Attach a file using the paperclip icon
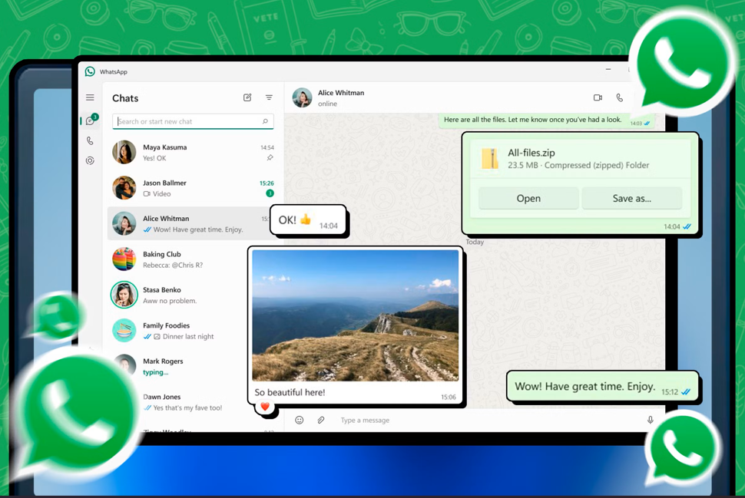Viewport: 745px width, 498px height. click(321, 420)
